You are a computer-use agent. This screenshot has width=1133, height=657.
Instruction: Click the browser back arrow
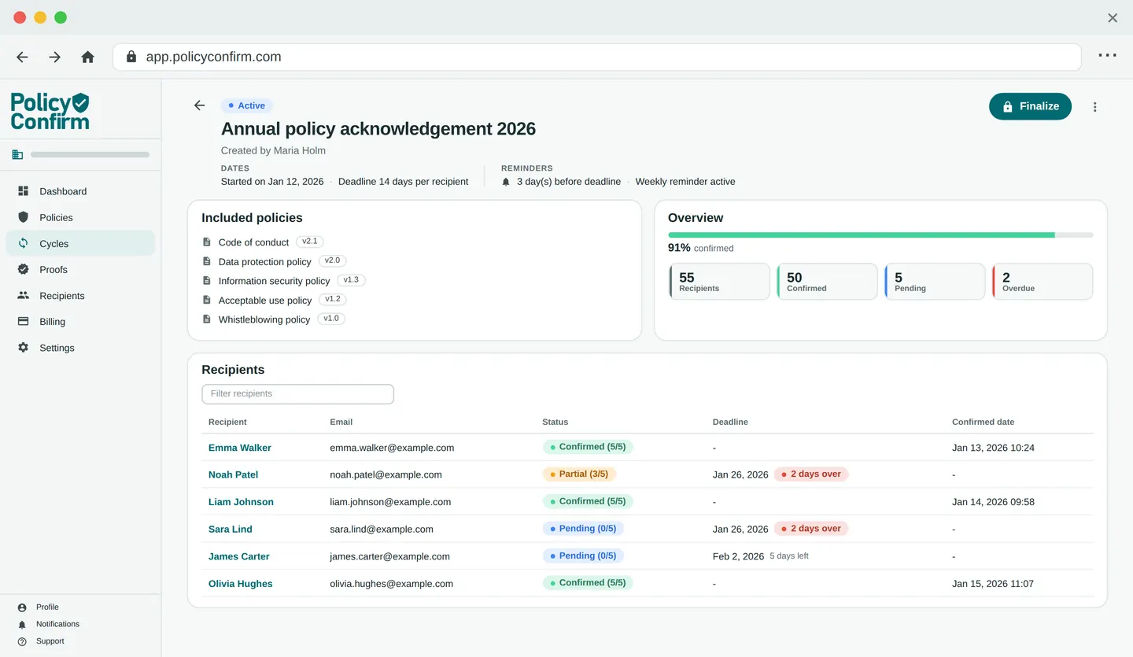[x=22, y=57]
